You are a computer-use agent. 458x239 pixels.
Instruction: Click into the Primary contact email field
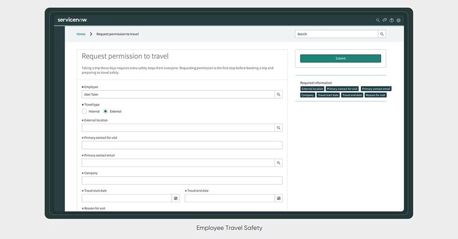tap(178, 163)
